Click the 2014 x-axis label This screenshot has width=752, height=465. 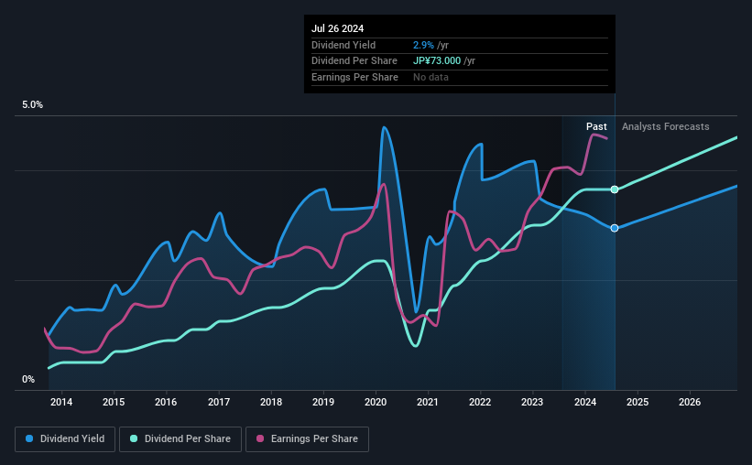61,402
